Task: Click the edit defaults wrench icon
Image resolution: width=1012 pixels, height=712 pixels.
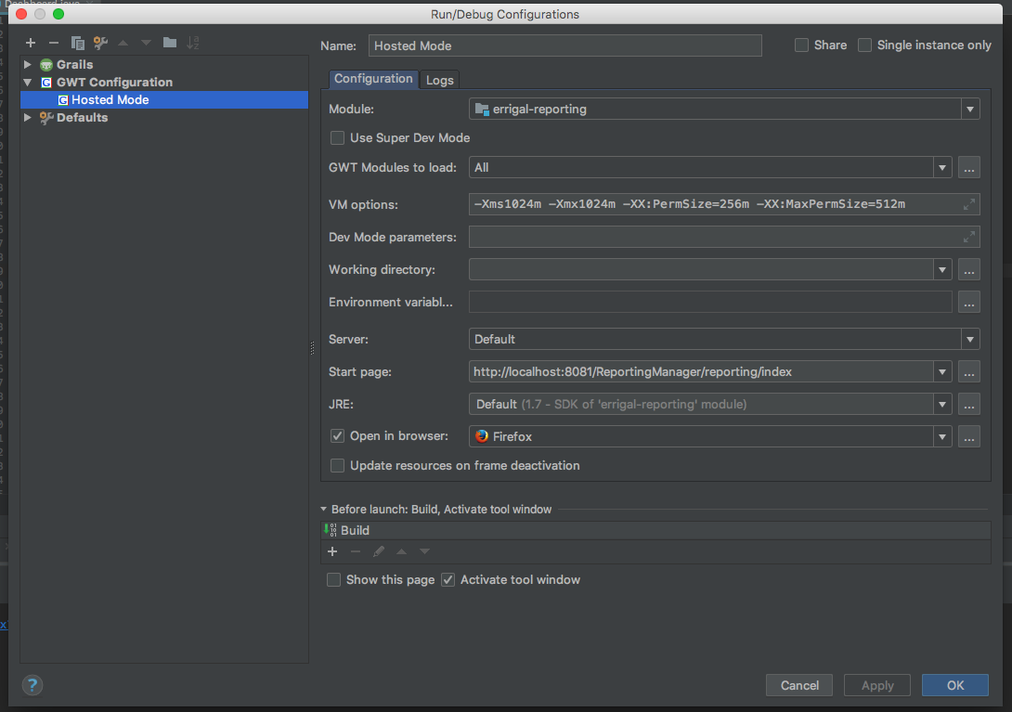Action: point(100,43)
